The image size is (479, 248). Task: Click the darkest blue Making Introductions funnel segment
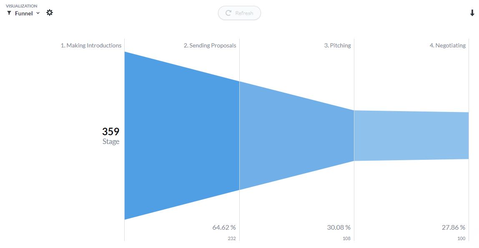(182, 135)
